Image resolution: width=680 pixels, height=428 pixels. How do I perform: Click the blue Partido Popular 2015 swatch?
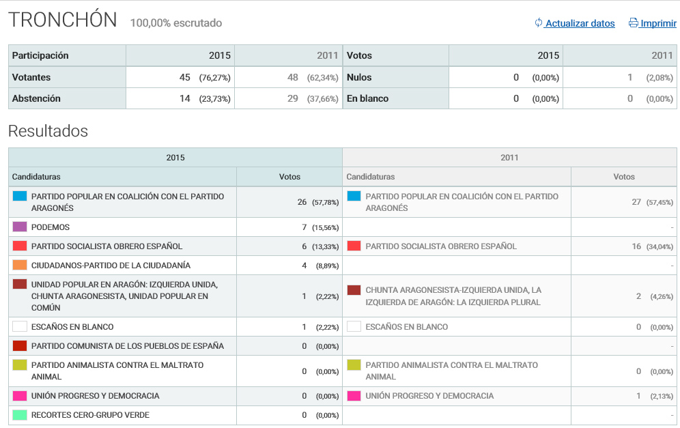coord(20,197)
